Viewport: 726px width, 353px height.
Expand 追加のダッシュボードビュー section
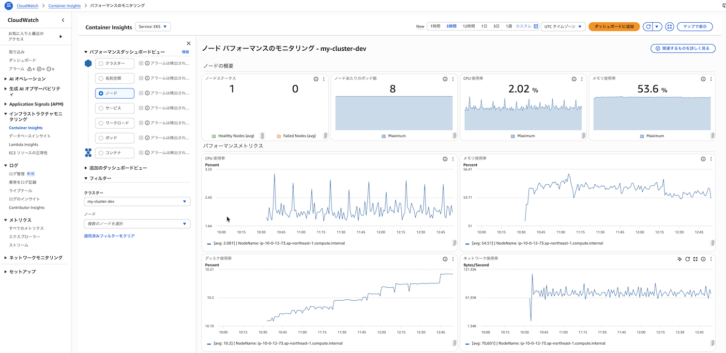116,168
